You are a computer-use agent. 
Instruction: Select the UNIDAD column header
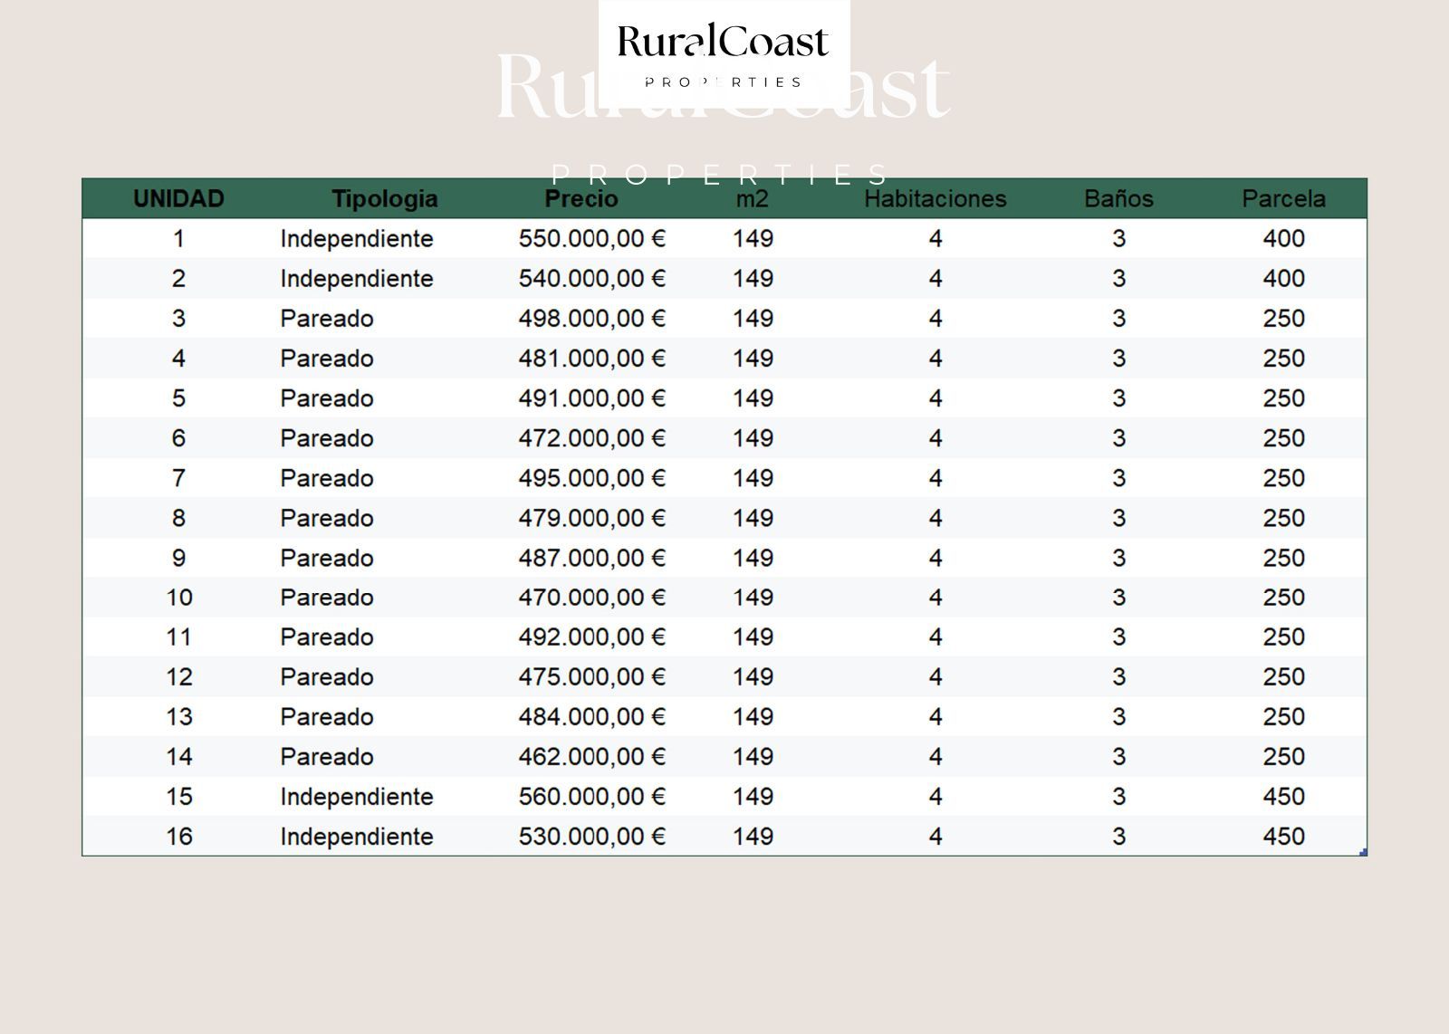[x=178, y=199]
